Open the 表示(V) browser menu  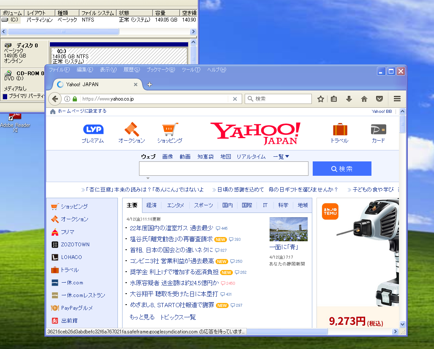coord(108,70)
